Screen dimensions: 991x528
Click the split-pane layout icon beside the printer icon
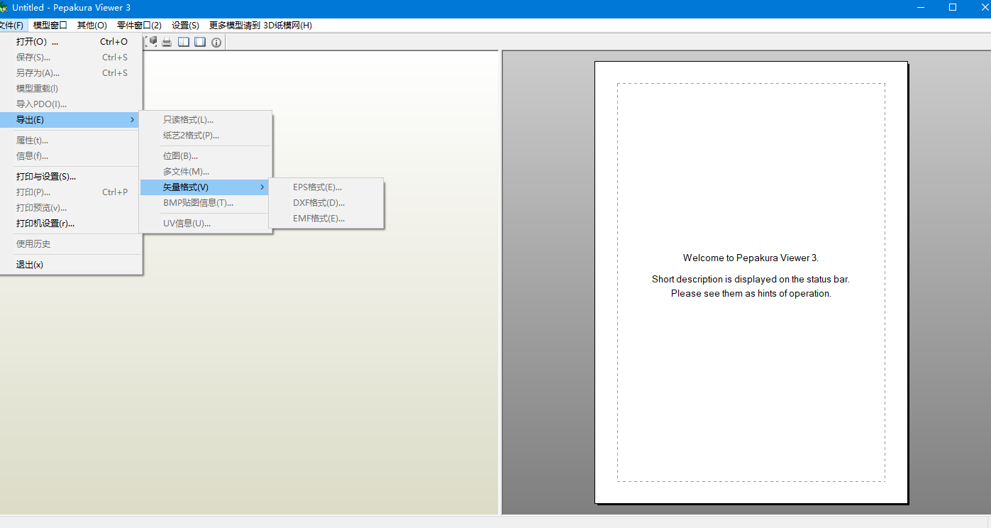click(x=184, y=42)
